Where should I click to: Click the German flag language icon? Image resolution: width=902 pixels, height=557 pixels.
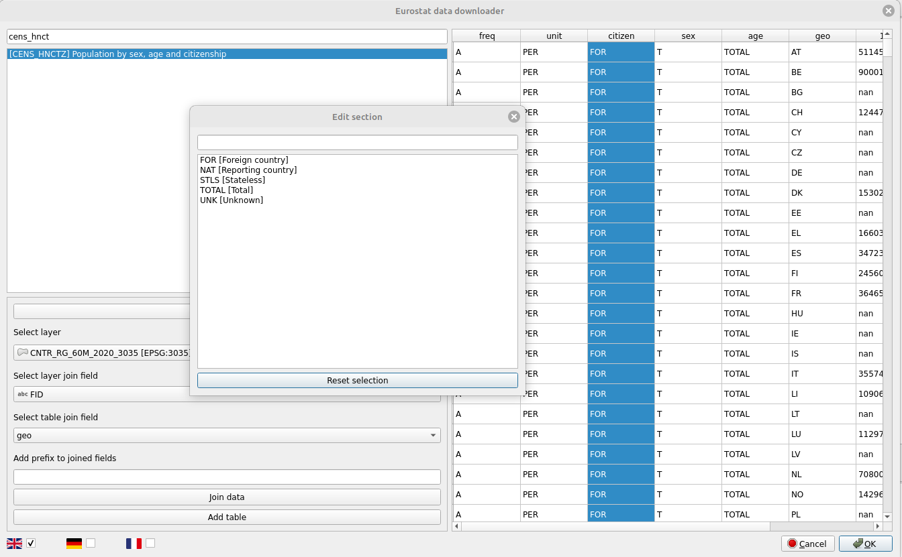coord(74,543)
